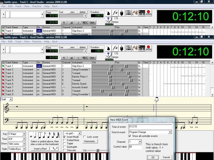Open the Style dropdown showing Treble+Bass

pos(24,149)
